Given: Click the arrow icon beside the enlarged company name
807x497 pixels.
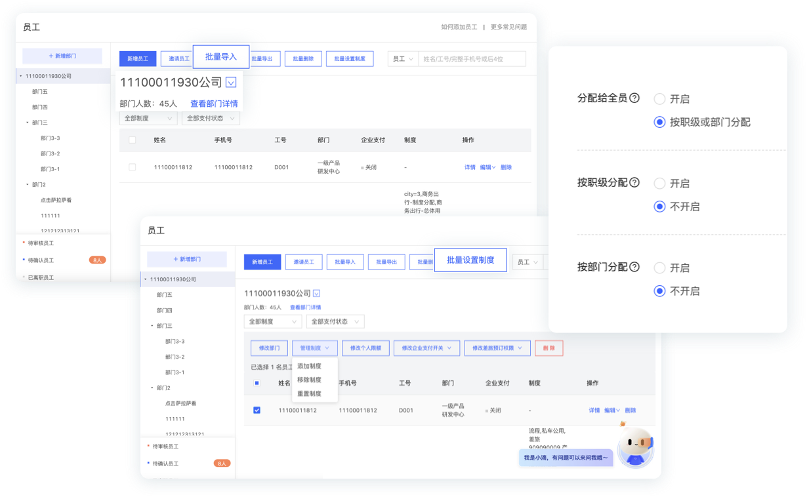Looking at the screenshot, I should point(230,83).
